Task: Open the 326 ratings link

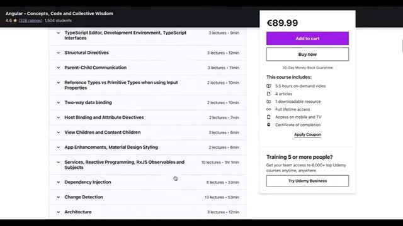Action: 30,21
